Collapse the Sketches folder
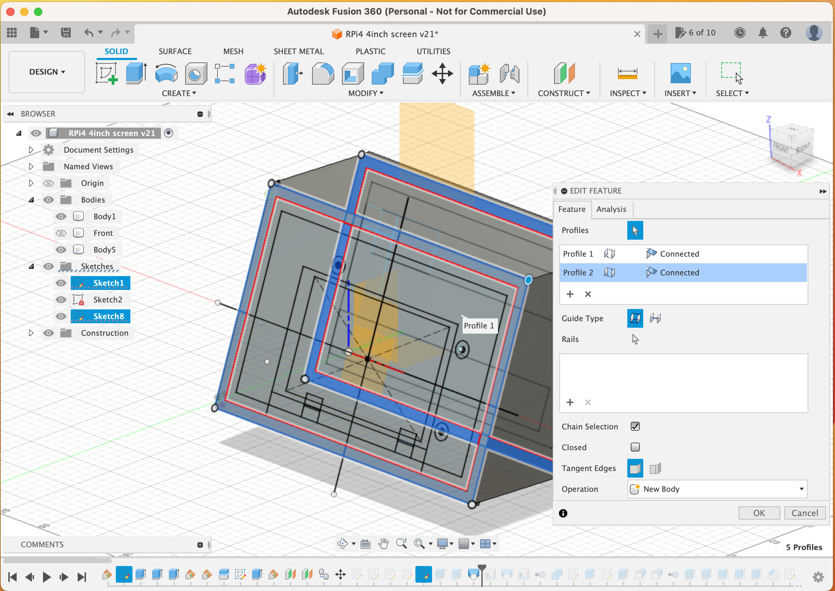 (x=31, y=266)
